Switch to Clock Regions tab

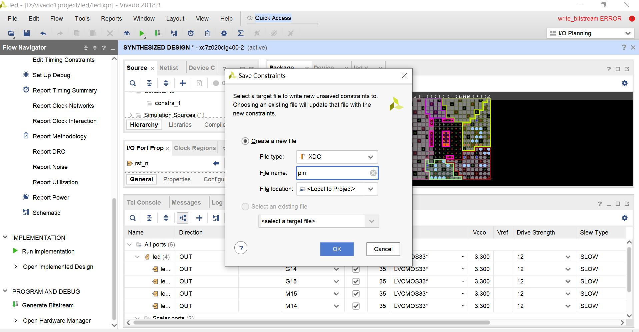(x=195, y=148)
